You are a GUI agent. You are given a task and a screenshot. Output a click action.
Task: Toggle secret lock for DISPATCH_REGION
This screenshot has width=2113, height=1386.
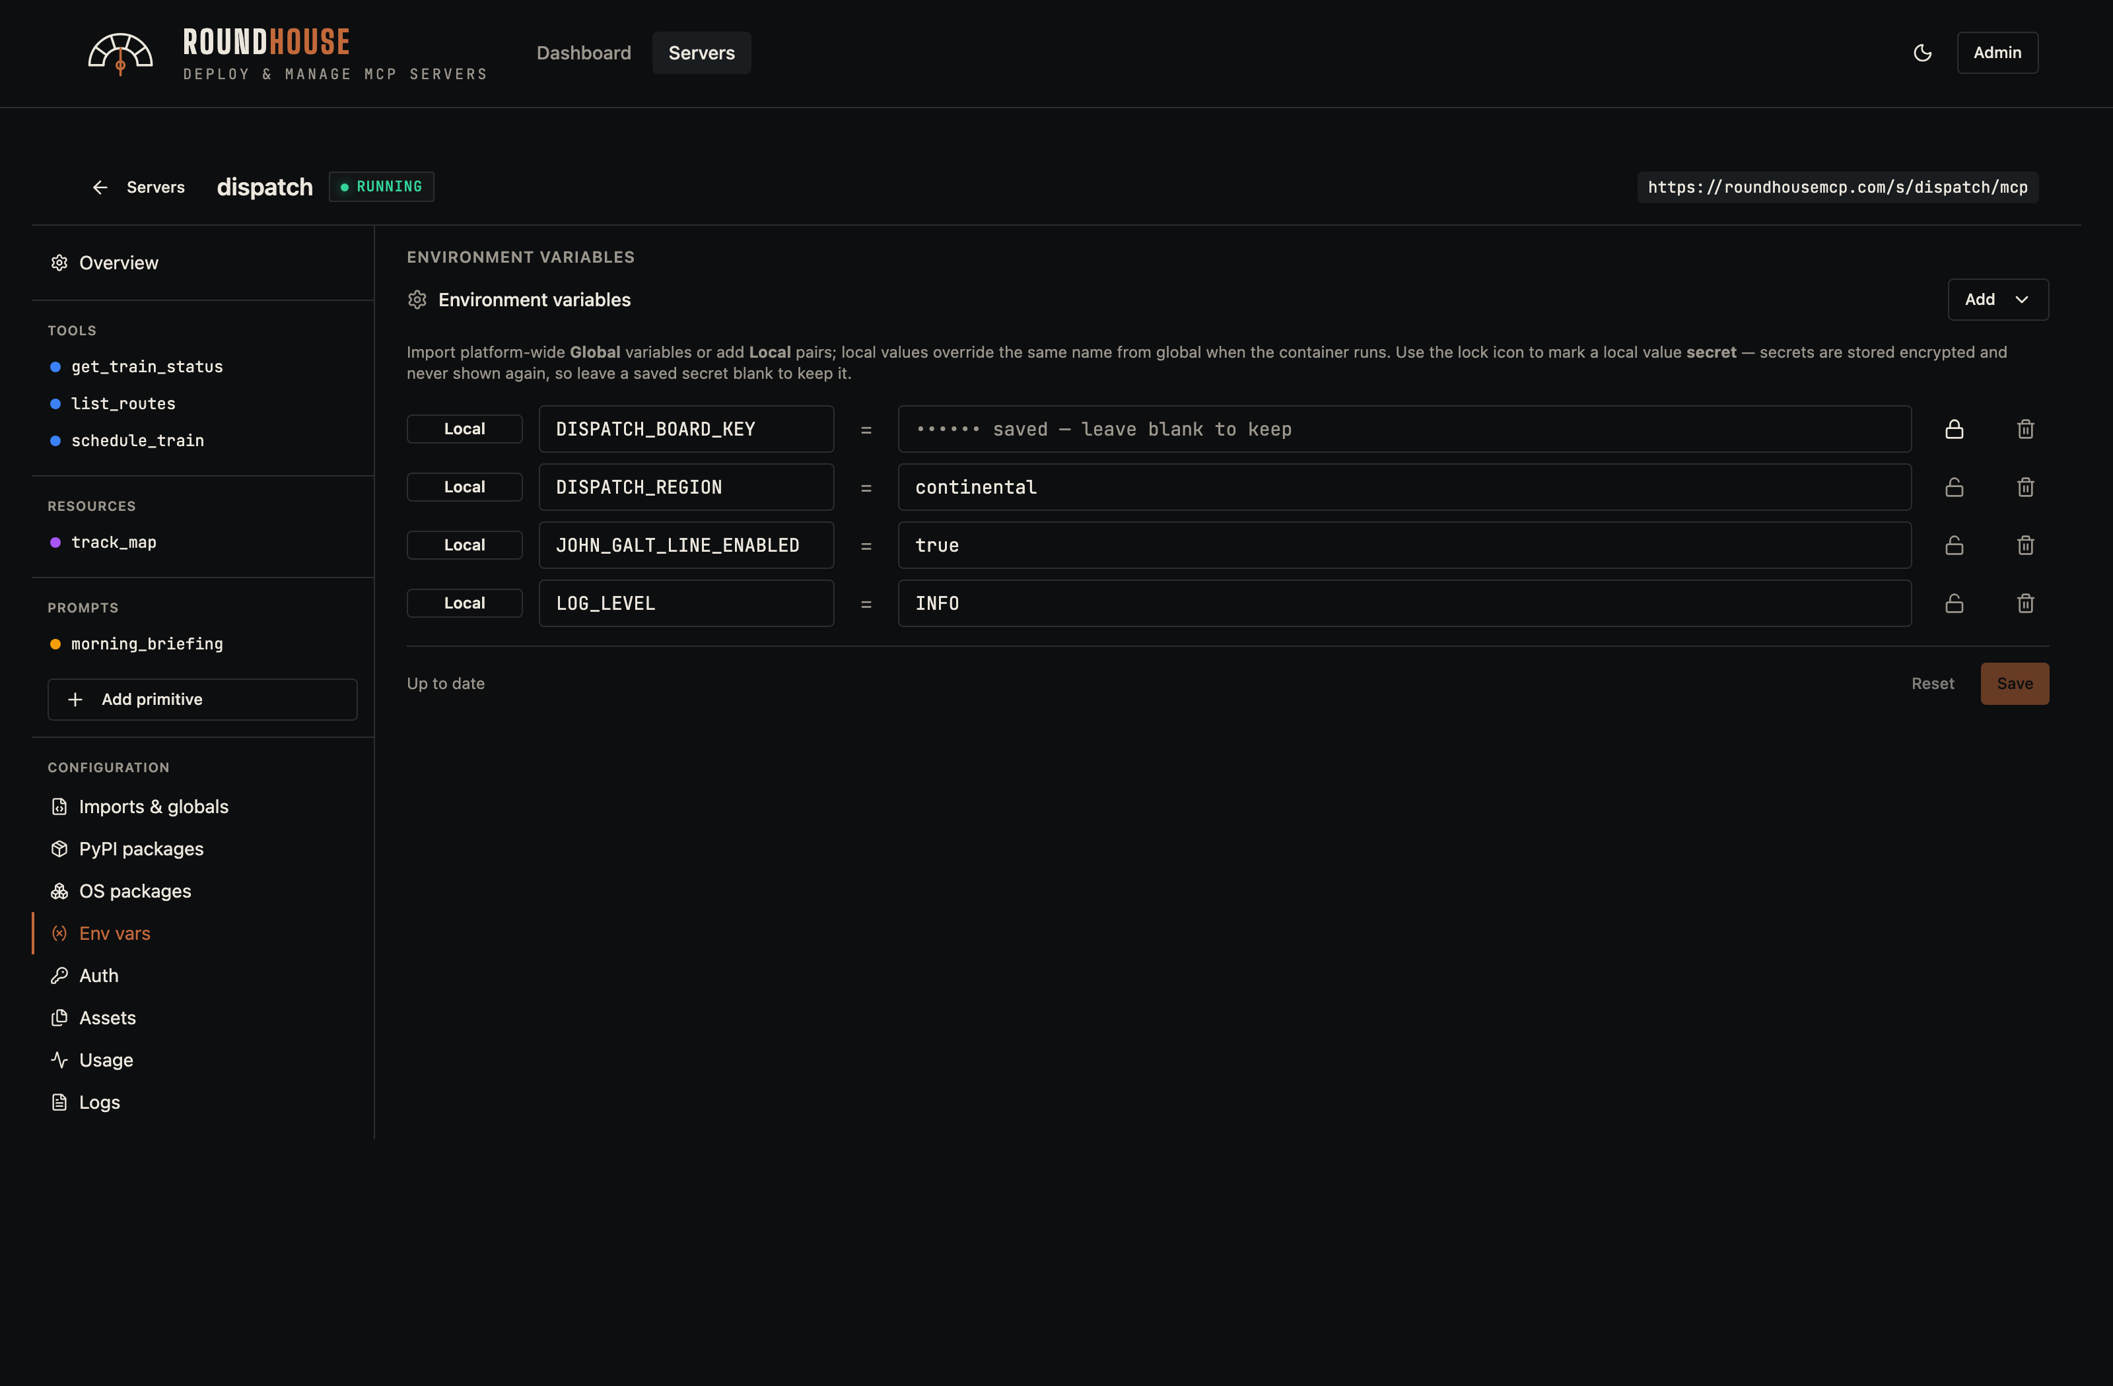[1954, 487]
